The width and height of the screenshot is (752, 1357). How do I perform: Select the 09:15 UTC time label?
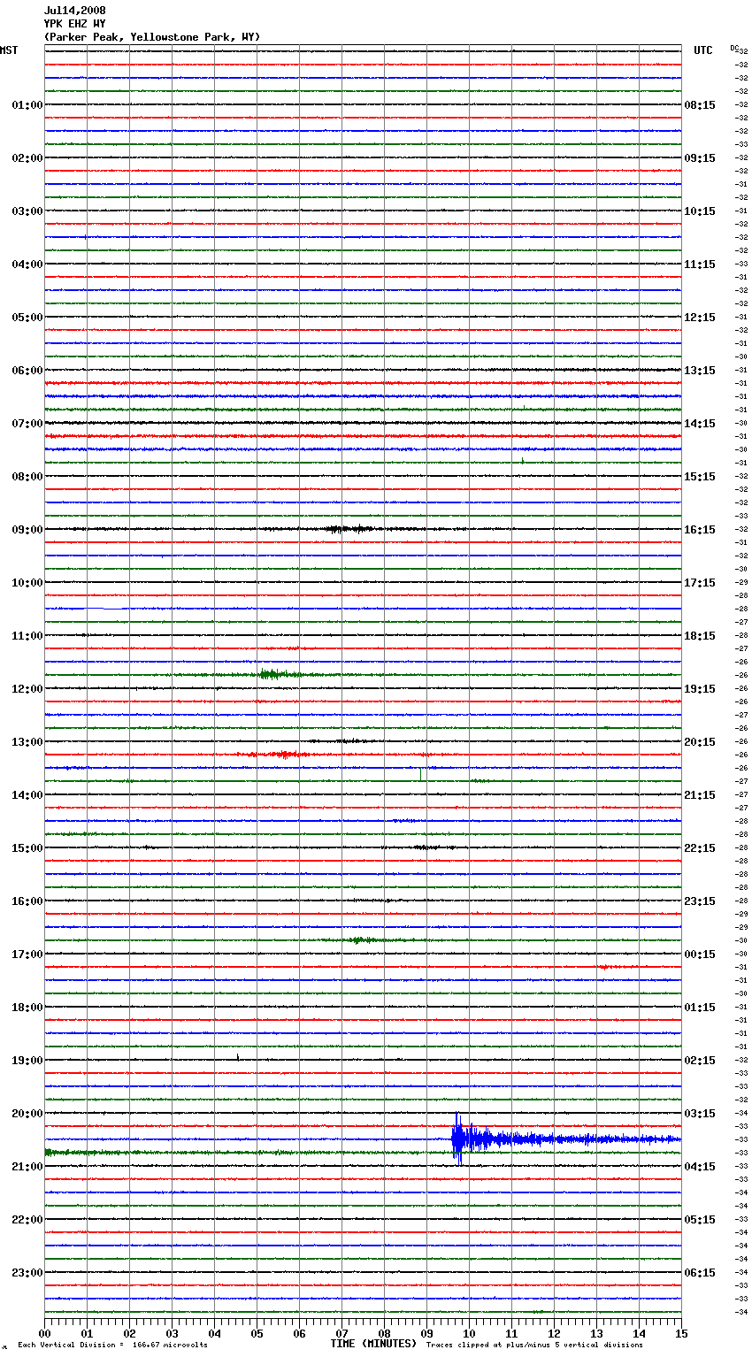(x=700, y=158)
